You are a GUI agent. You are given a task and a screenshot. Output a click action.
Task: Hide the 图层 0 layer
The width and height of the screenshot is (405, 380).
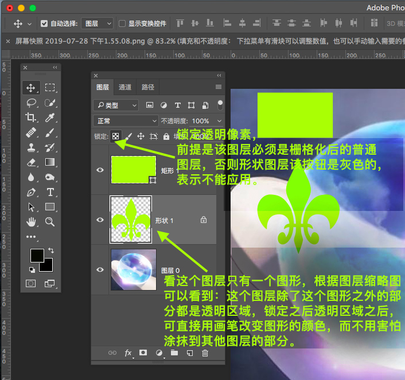100,269
